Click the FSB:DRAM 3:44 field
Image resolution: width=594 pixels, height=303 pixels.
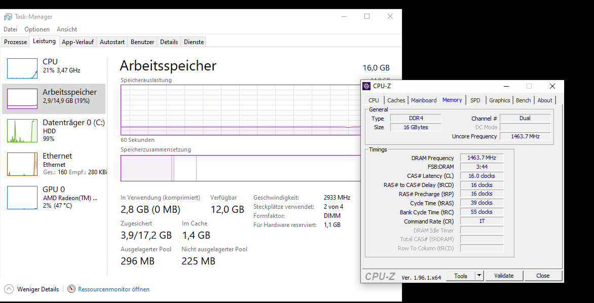tap(481, 167)
